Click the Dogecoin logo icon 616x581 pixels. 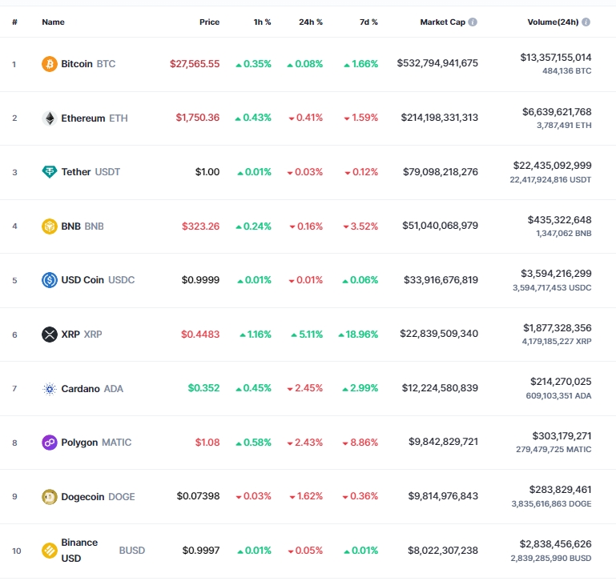(50, 497)
